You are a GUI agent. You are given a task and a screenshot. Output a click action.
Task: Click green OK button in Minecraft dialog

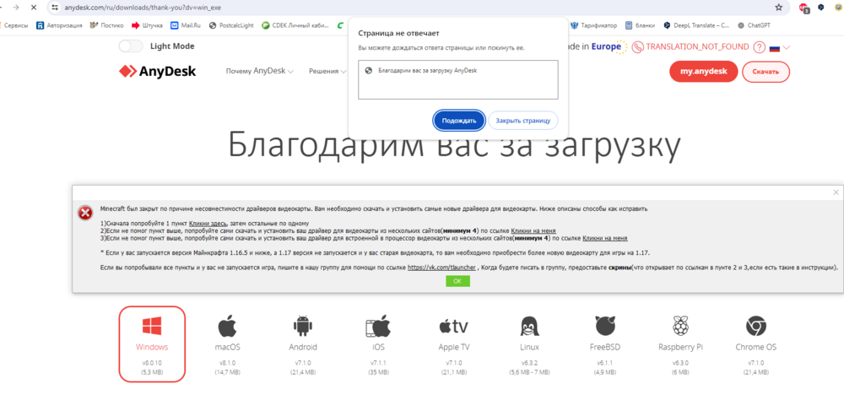point(457,281)
